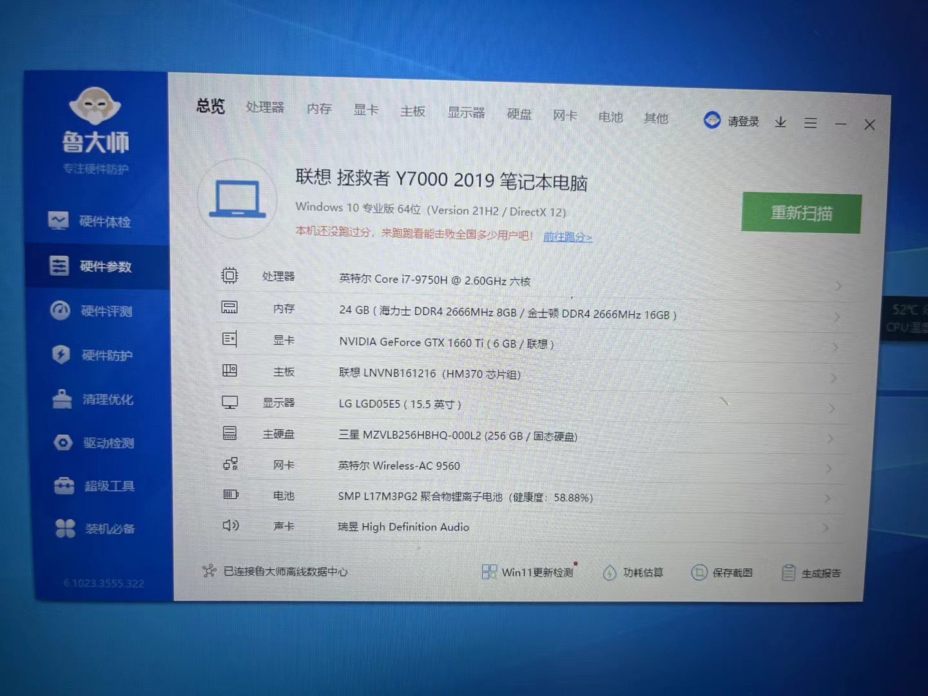This screenshot has width=928, height=696.
Task: Click the 显示器 monitor icon
Action: pos(229,402)
